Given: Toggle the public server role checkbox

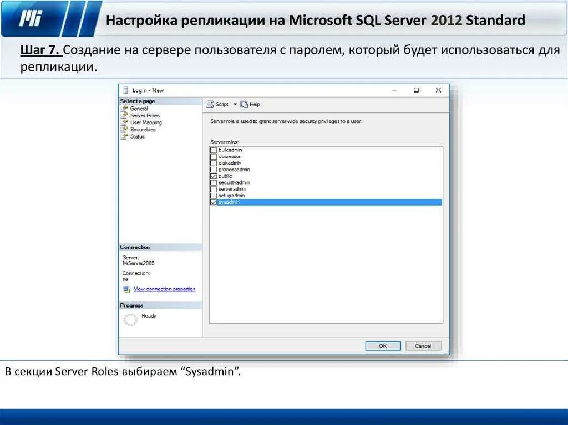Looking at the screenshot, I should click(214, 176).
